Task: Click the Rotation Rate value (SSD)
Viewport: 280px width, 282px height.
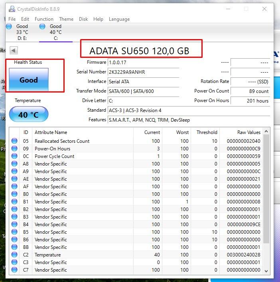Action: [250, 82]
